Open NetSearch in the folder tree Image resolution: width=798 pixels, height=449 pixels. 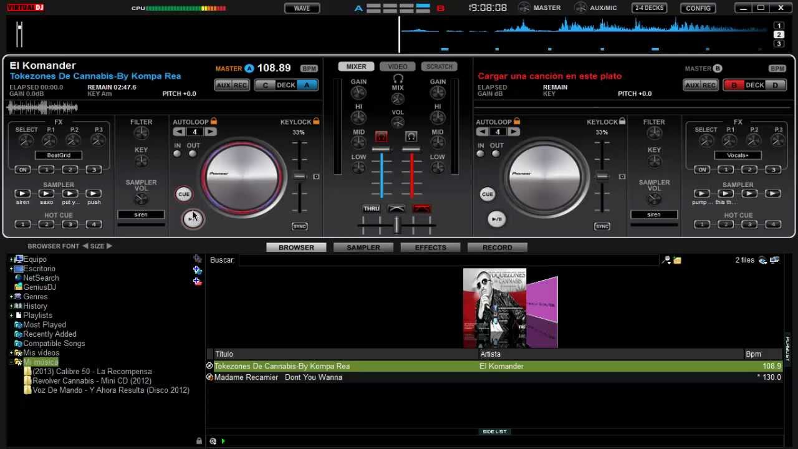point(41,278)
